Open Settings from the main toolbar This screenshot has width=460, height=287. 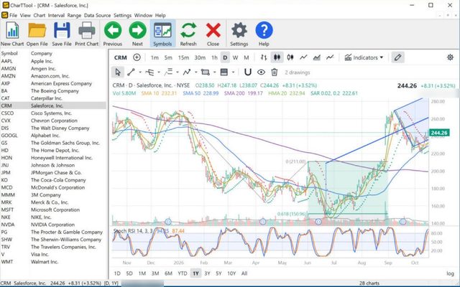click(x=239, y=34)
